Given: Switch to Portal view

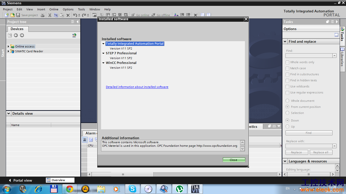Looking at the screenshot, I should point(20,180).
